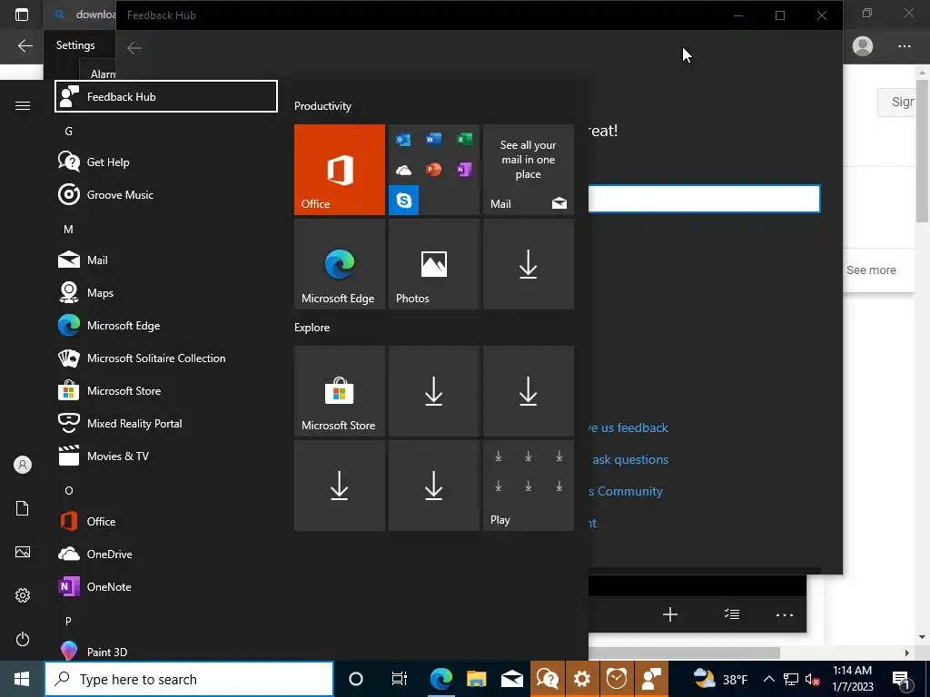Screen dimensions: 930x697
Task: Open the Microsoft Store tile under Explore
Action: click(x=340, y=391)
